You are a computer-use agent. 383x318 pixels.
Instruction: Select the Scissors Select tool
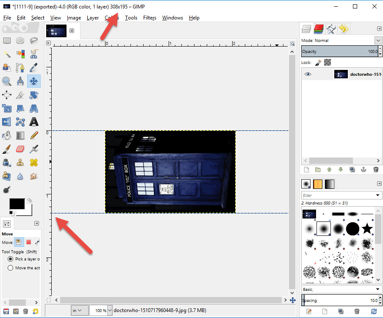pos(34,54)
